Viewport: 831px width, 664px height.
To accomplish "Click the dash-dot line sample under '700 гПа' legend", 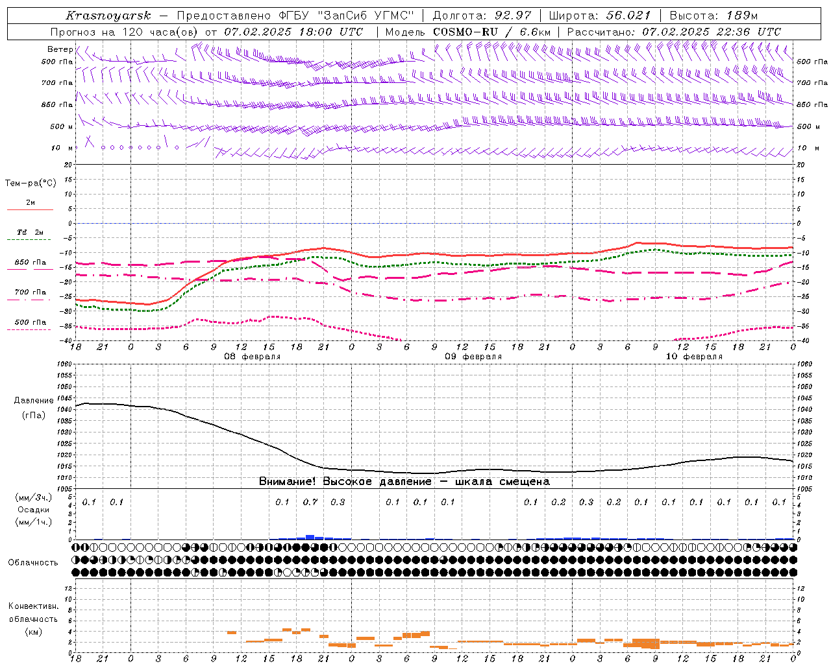I will [x=30, y=300].
